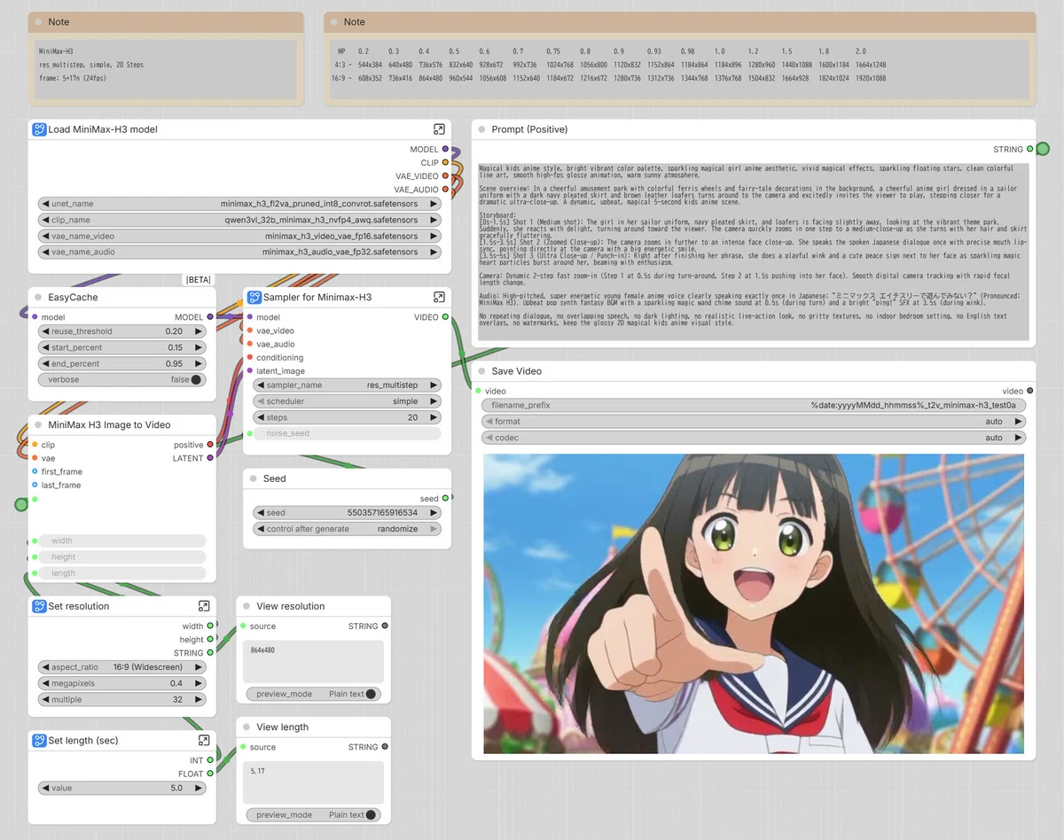Click the generated anime video preview
The width and height of the screenshot is (1064, 840).
(x=754, y=603)
